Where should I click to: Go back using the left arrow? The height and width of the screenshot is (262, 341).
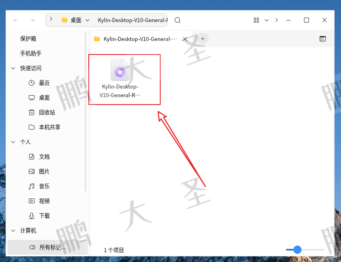click(x=16, y=20)
